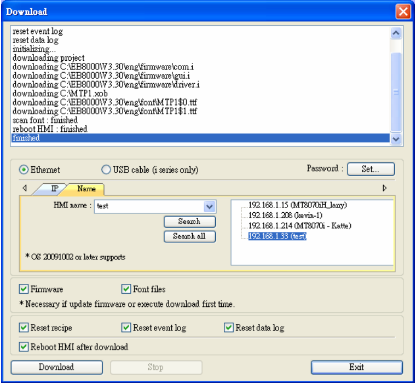
Task: Select the log line ending in gui.i
Action: click(x=200, y=75)
